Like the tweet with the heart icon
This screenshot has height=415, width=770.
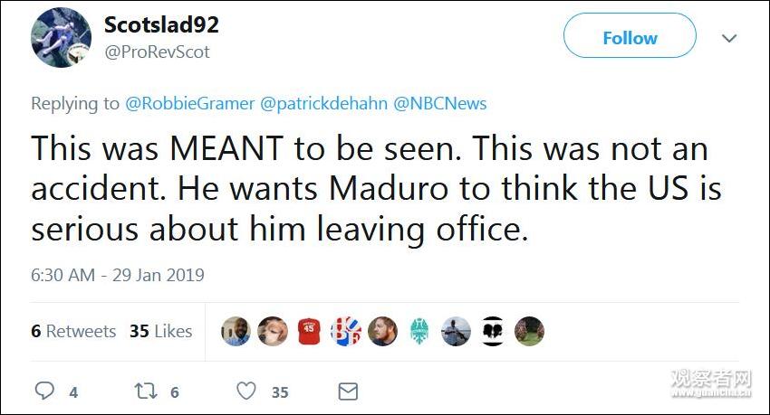pos(246,391)
